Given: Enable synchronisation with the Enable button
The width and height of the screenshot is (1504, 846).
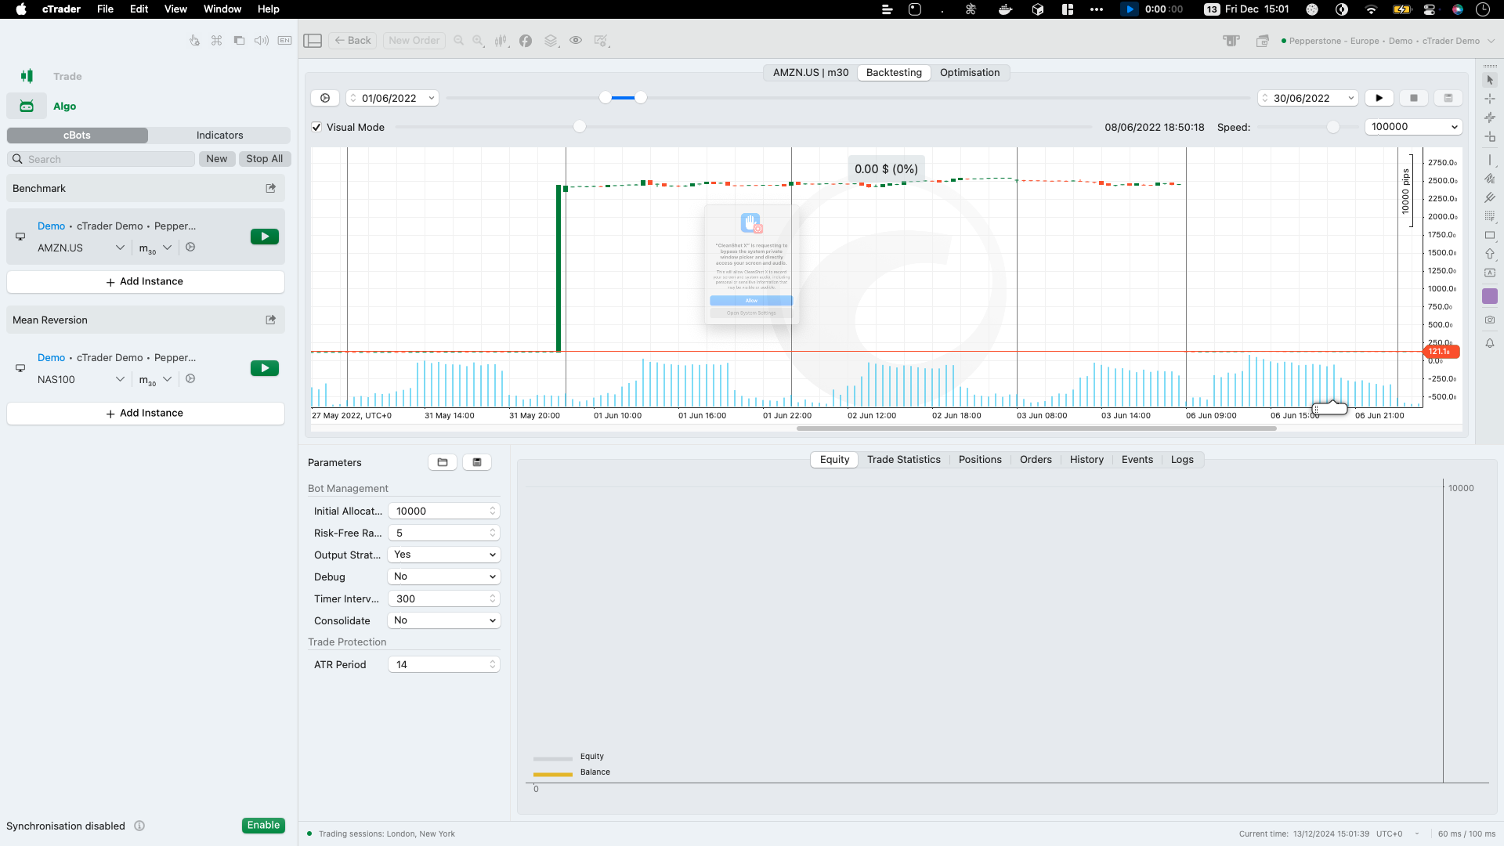Looking at the screenshot, I should 263,826.
